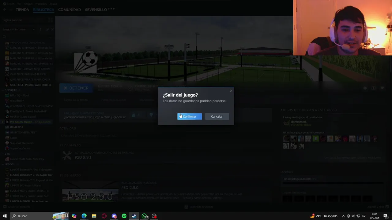The image size is (392, 220).
Task: Open the Windows Start menu
Action: click(x=5, y=216)
